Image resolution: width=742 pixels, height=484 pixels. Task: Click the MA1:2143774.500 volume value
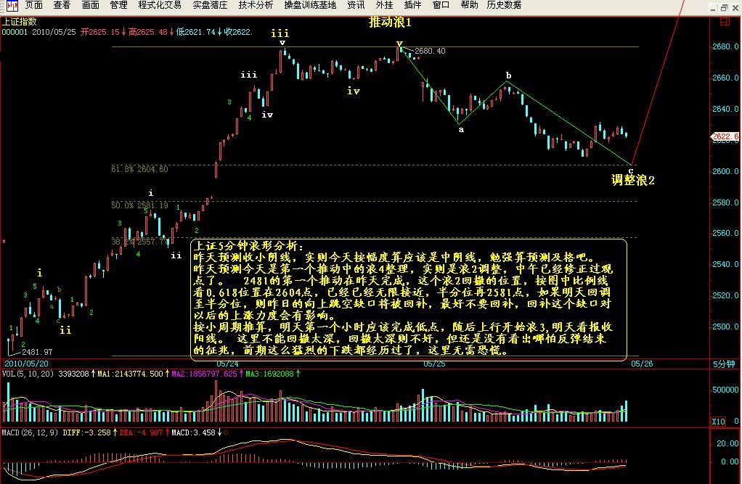coord(130,374)
